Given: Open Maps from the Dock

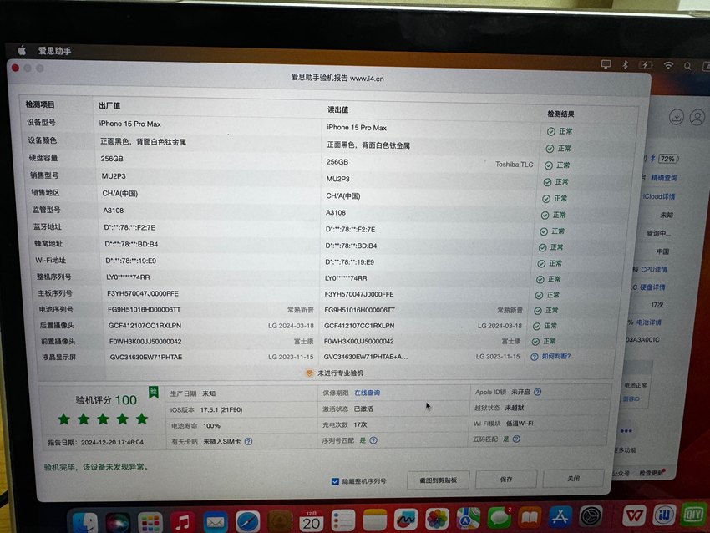Looking at the screenshot, I should [x=469, y=519].
